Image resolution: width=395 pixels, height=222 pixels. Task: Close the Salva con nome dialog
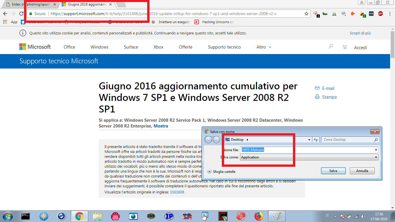pyautogui.click(x=375, y=132)
